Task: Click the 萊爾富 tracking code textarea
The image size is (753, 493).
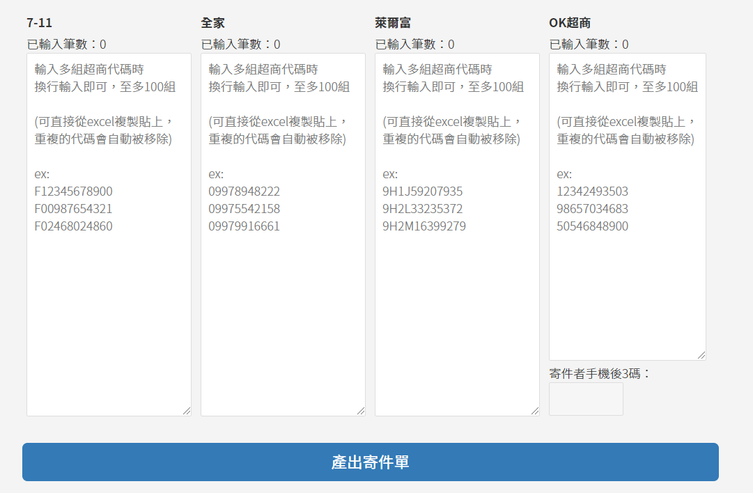Action: point(457,234)
